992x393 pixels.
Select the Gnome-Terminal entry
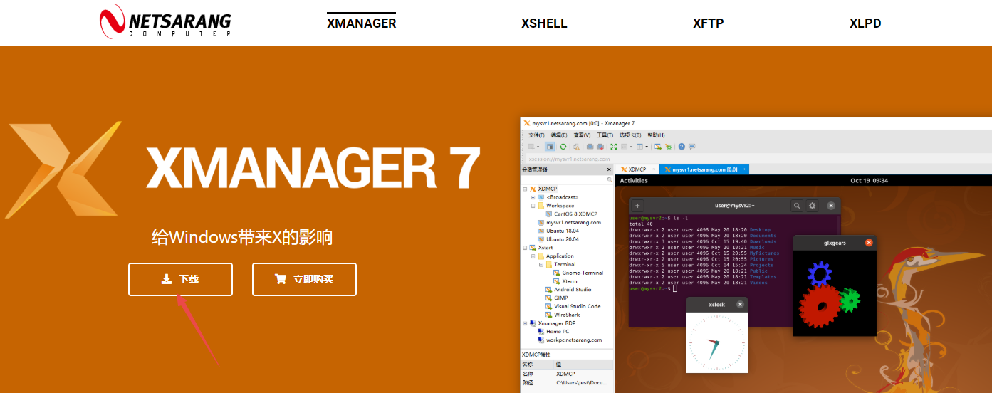[583, 273]
